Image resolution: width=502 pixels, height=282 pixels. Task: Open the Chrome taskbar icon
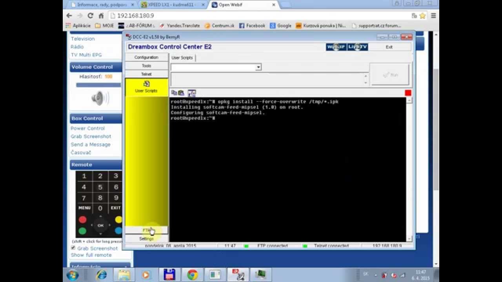(192, 275)
